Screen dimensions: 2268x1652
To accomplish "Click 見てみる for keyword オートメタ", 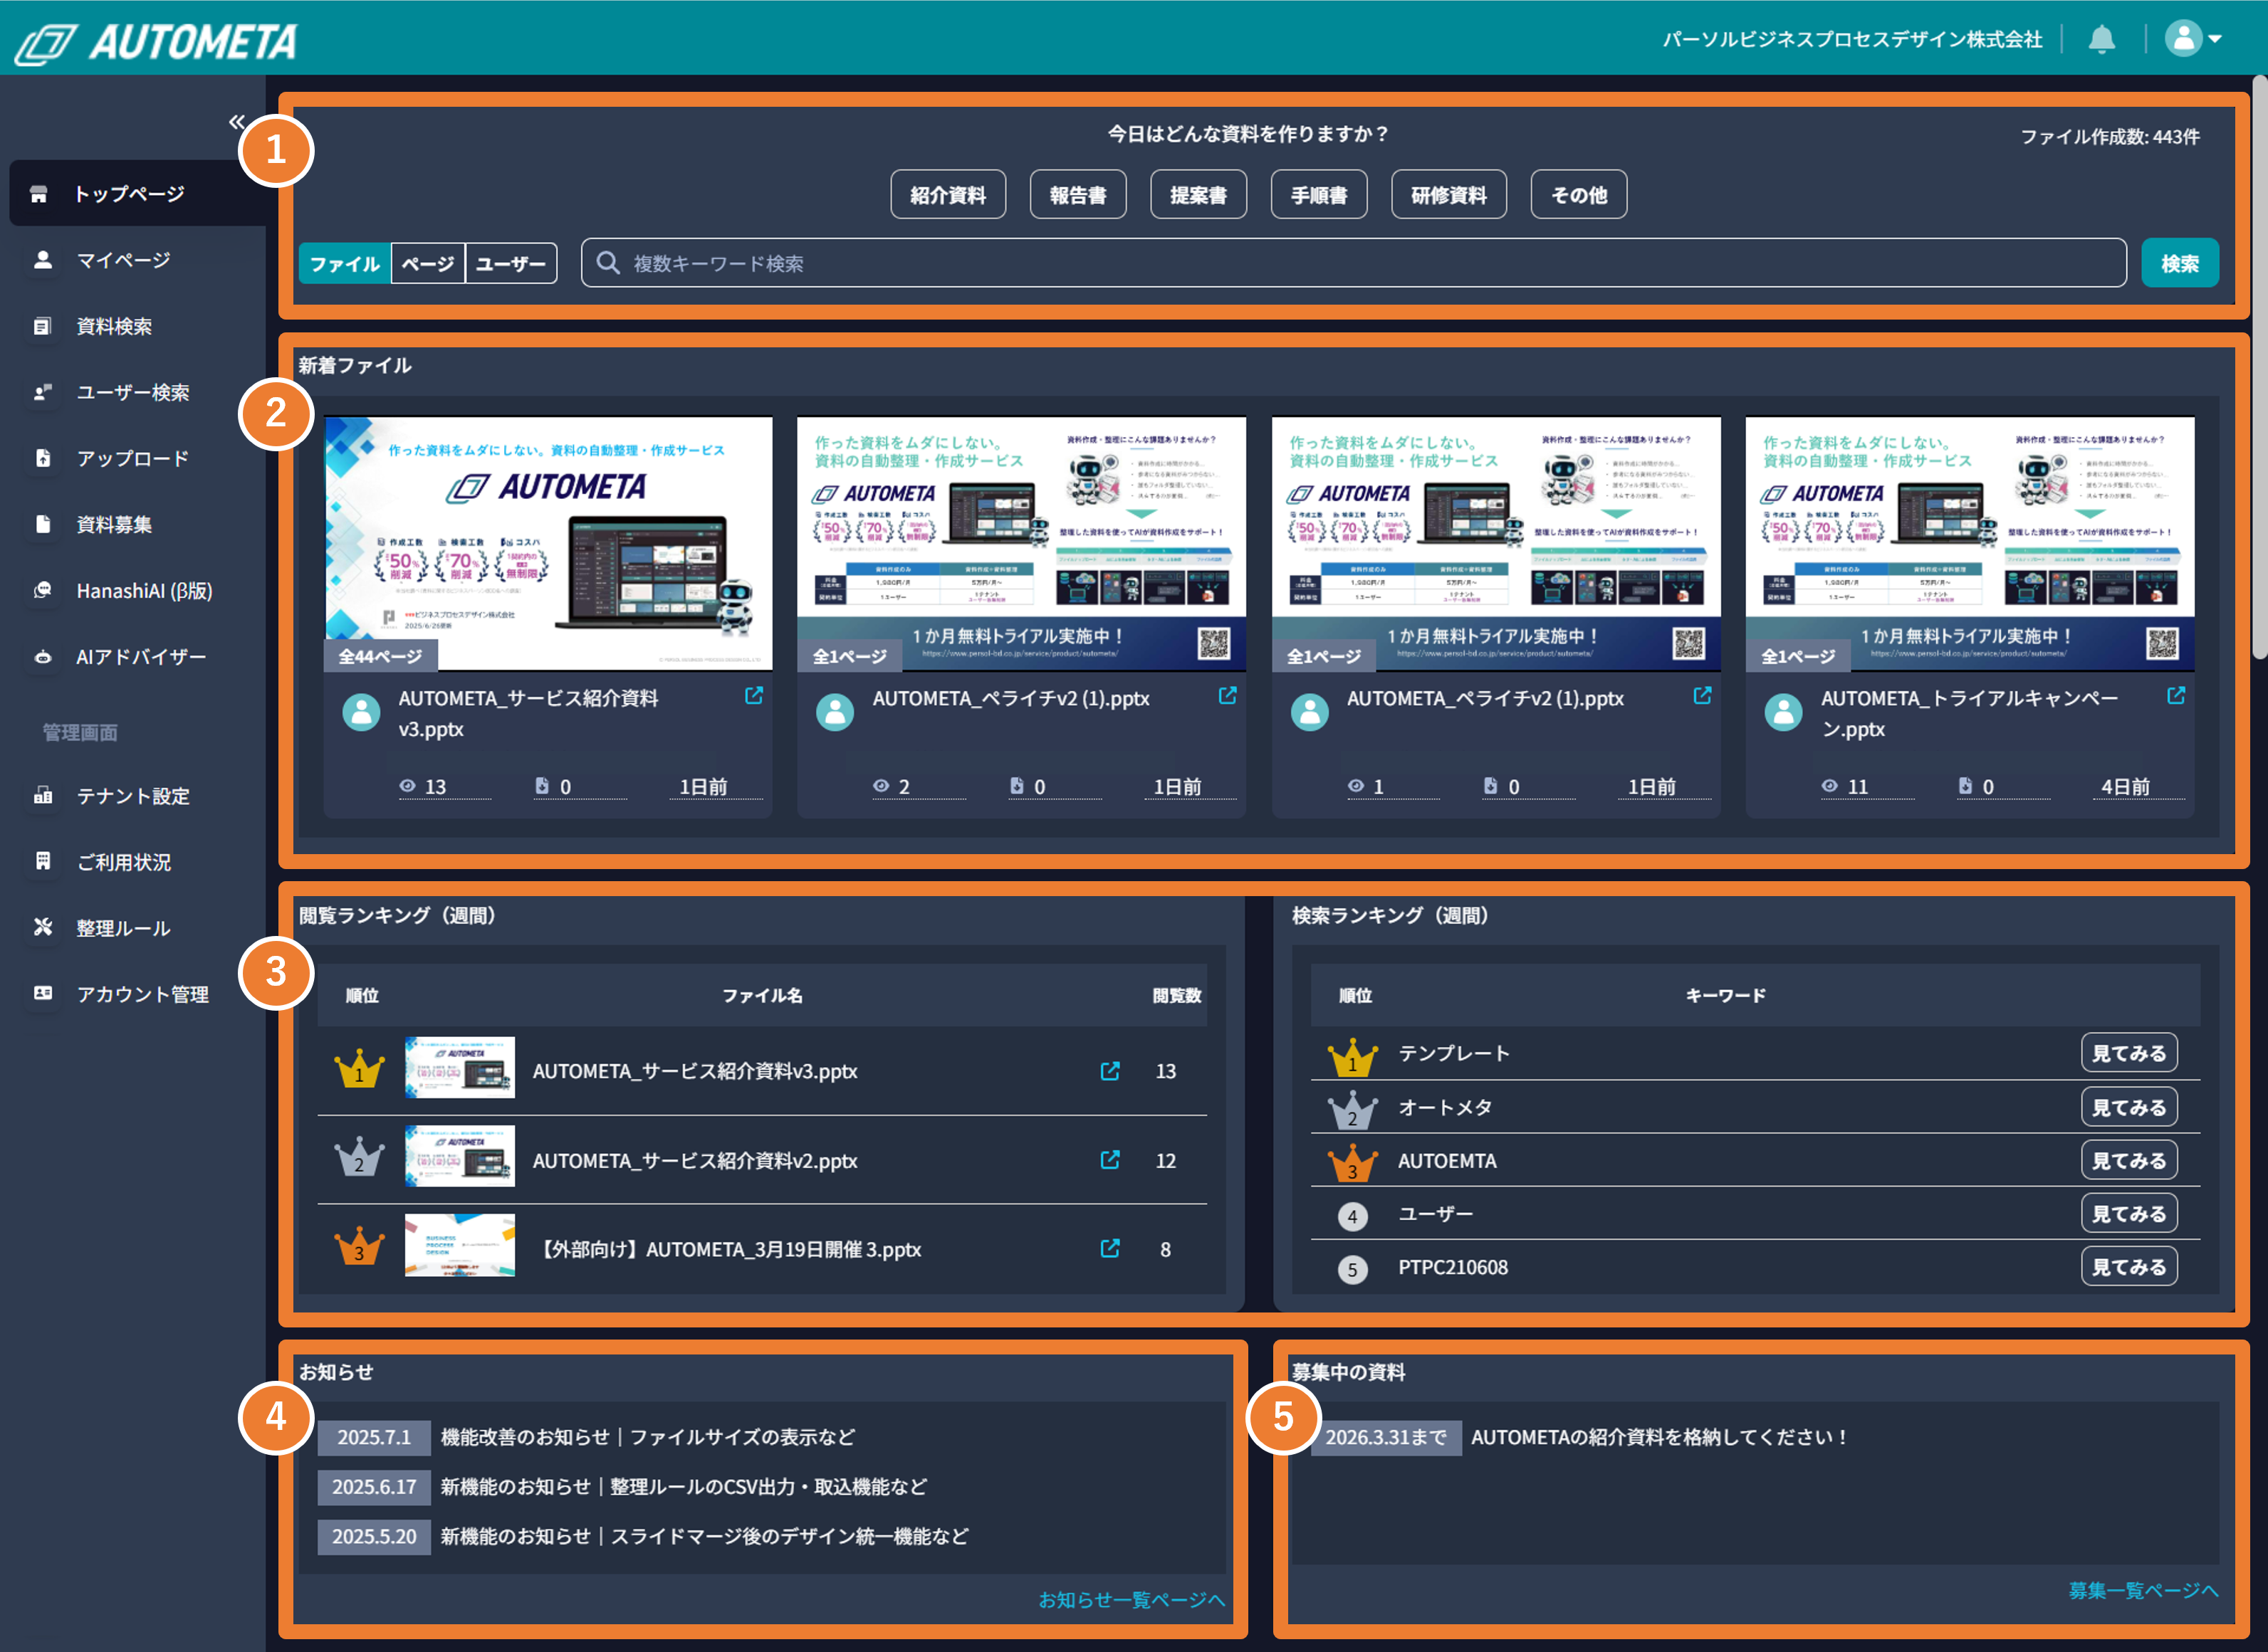I will click(x=2128, y=1107).
